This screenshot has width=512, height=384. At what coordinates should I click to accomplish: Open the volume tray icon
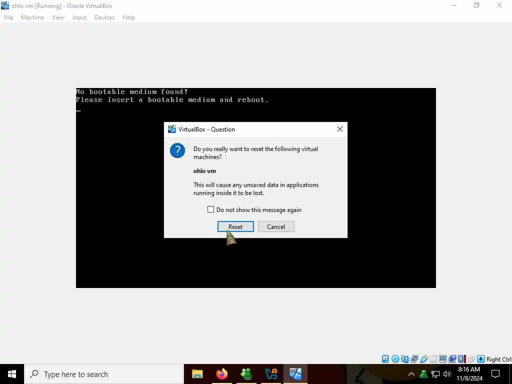point(447,374)
